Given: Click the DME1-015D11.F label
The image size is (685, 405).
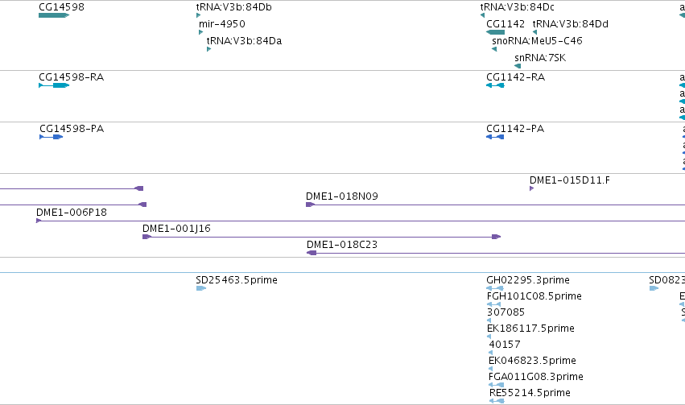Looking at the screenshot, I should pyautogui.click(x=570, y=180).
